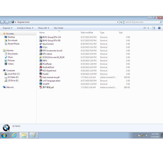Click the Show desktop strip

click(x=162, y=135)
